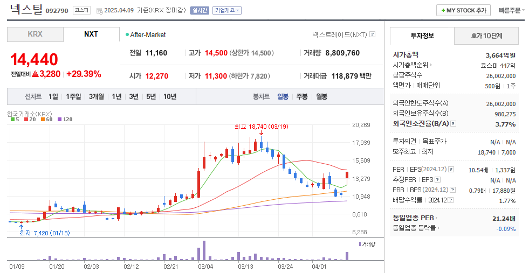Click the plus icon in MY STOCK 추가
The height and width of the screenshot is (273, 529).
(443, 10)
